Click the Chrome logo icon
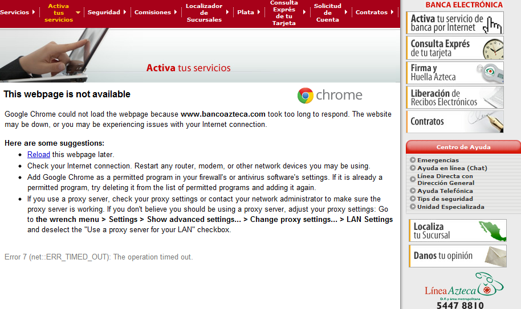The height and width of the screenshot is (309, 521). pos(305,96)
